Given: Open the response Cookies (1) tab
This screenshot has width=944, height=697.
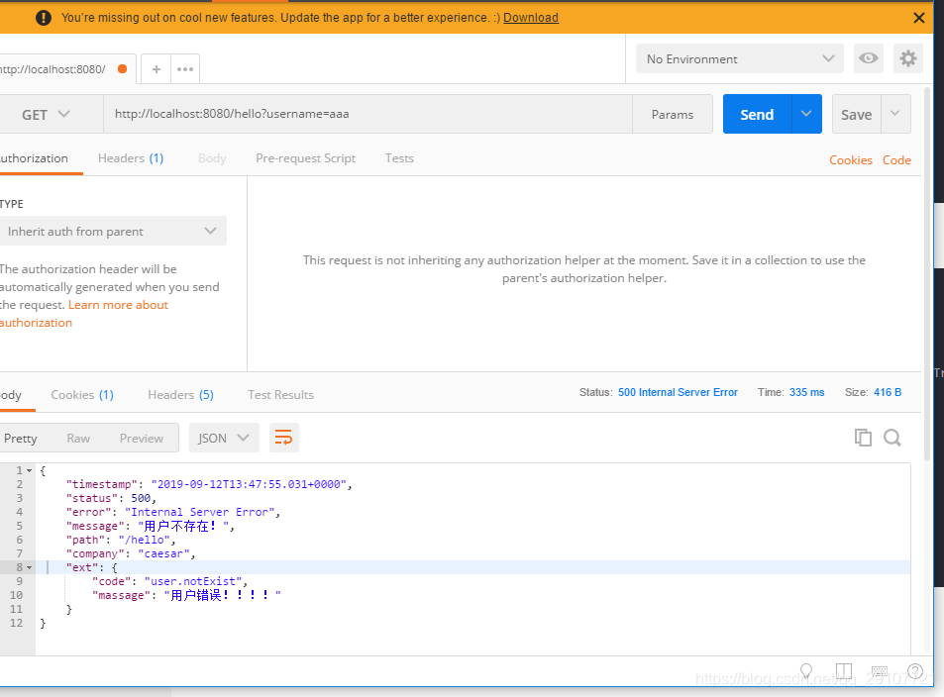Looking at the screenshot, I should click(x=82, y=395).
